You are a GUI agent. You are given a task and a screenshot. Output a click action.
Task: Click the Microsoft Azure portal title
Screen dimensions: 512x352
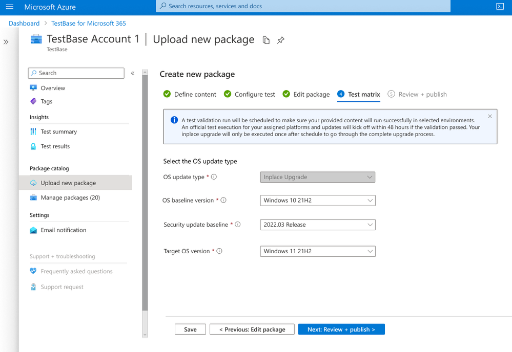(50, 7)
